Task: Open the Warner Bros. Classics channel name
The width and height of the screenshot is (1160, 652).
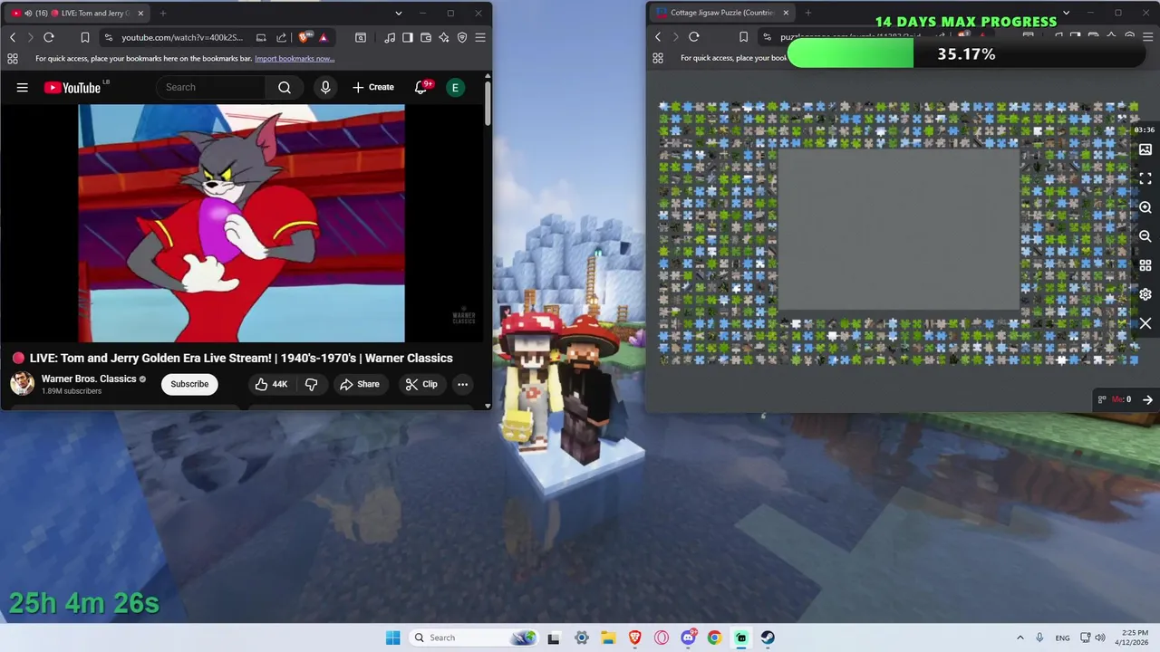Action: pos(89,379)
